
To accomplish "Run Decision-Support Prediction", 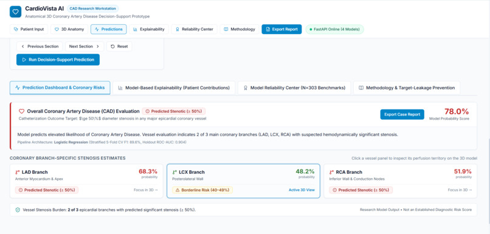I will [x=58, y=60].
